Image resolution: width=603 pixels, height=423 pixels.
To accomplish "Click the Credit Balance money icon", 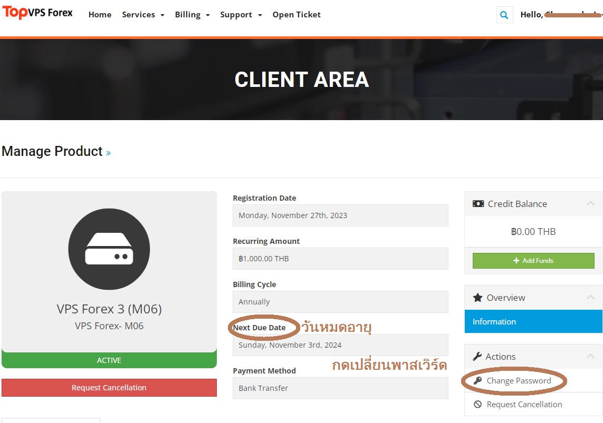I will point(478,204).
